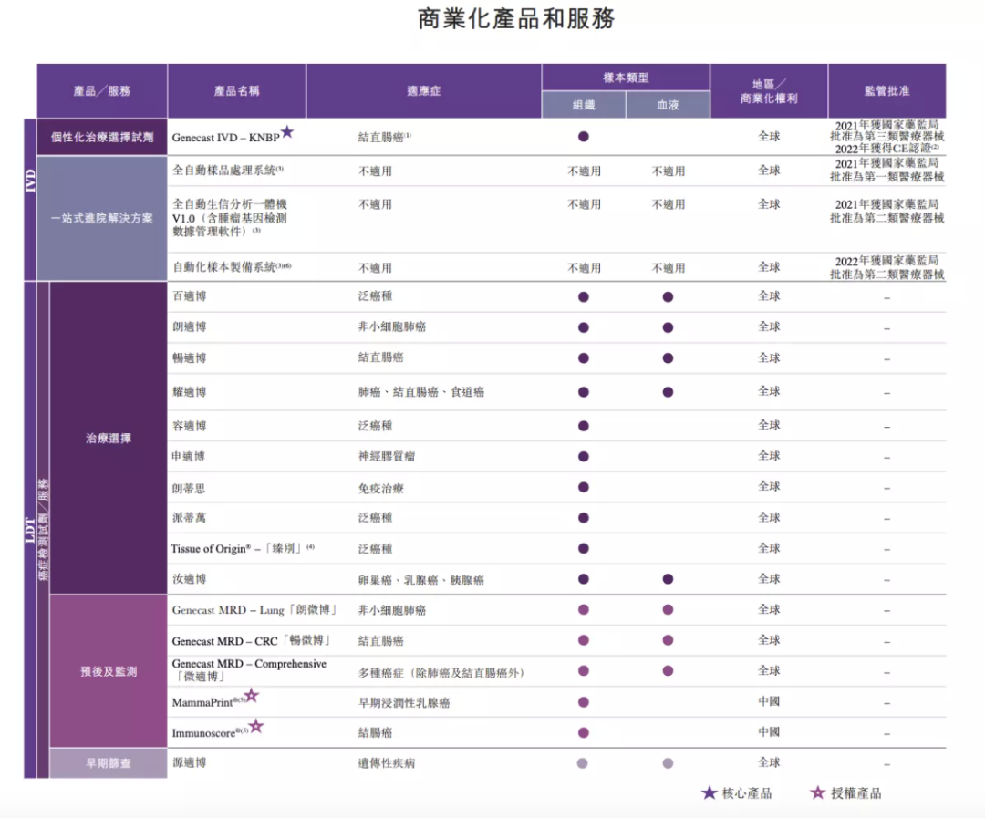Image resolution: width=985 pixels, height=818 pixels.
Task: Click the 組織 dot in the 朗蒂思 row
Action: pos(584,487)
